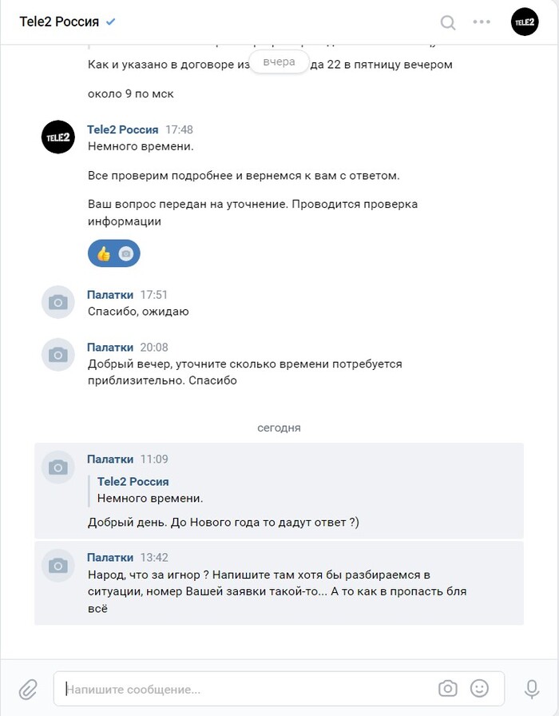Screen dimensions: 559x716
Task: Click the camera photo icon in message field
Action: point(448,689)
